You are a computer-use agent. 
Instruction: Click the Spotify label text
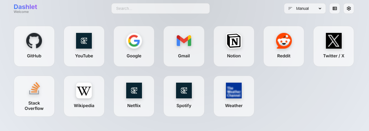click(184, 106)
